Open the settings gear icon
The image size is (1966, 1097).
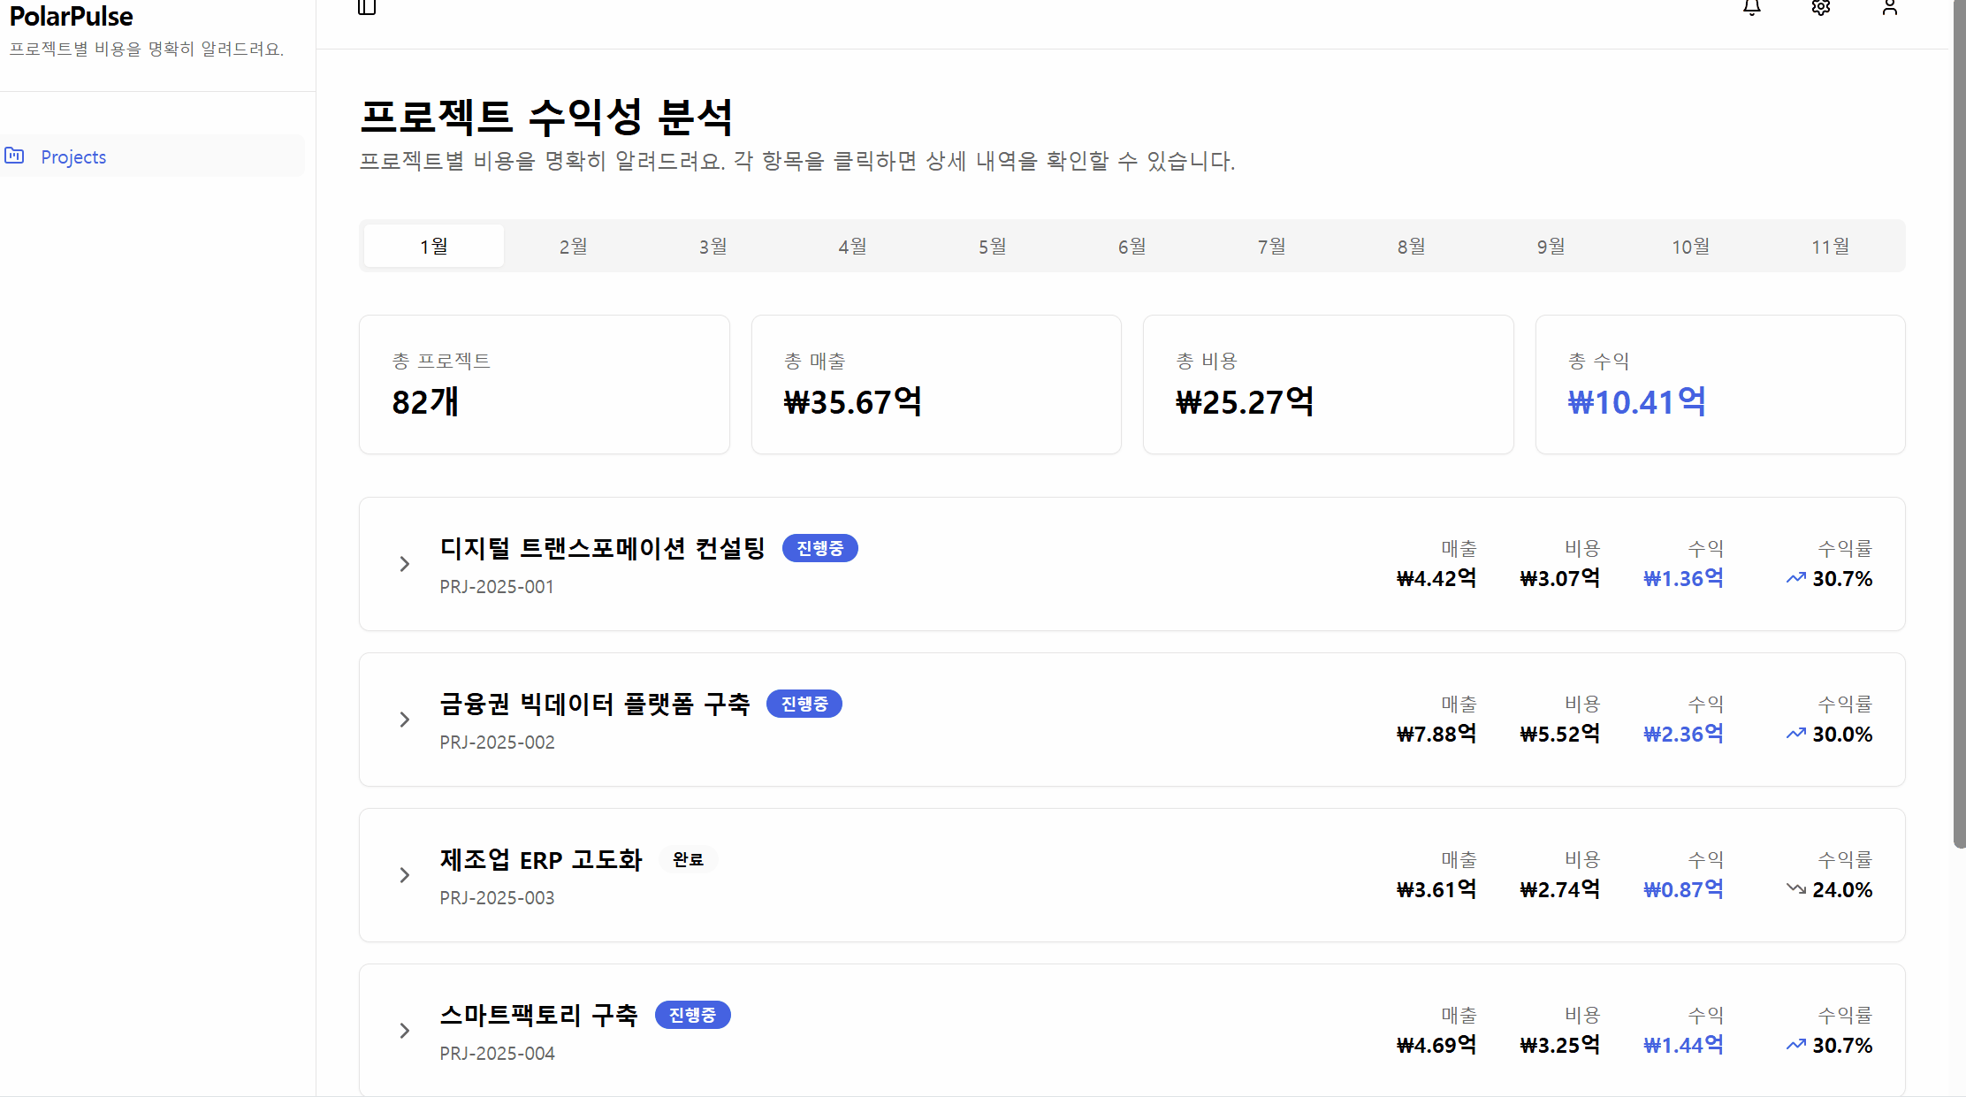[x=1820, y=7]
